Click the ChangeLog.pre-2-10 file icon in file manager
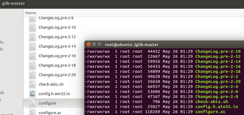 click(x=32, y=28)
